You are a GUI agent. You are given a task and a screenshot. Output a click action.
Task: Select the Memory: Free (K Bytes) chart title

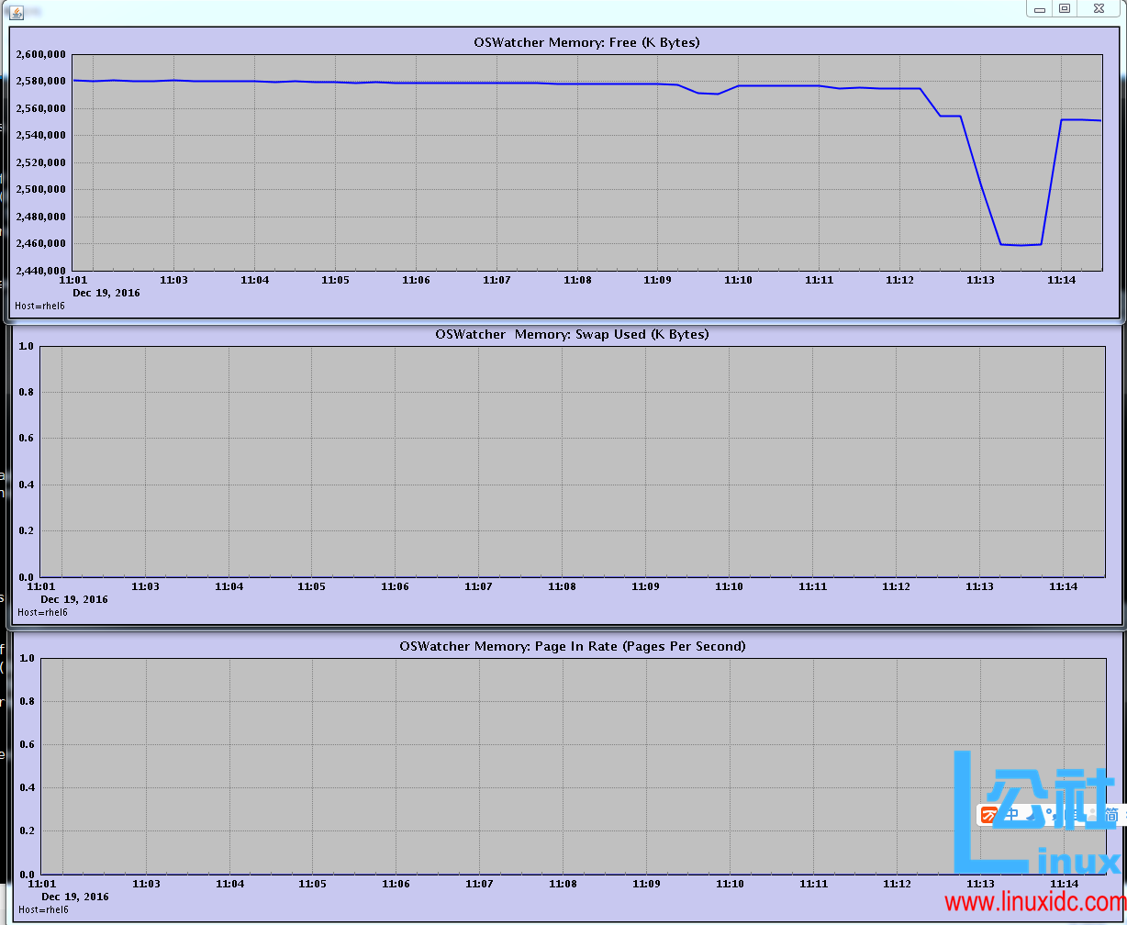coord(586,42)
